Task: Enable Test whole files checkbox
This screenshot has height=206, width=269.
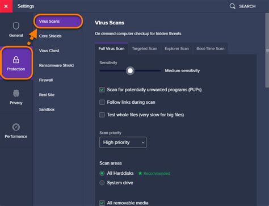Action: point(102,115)
